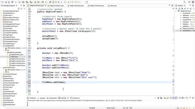Viewport: 195px width, 109px height.
Task: Expand the AddressBookProject node
Action: point(1,11)
